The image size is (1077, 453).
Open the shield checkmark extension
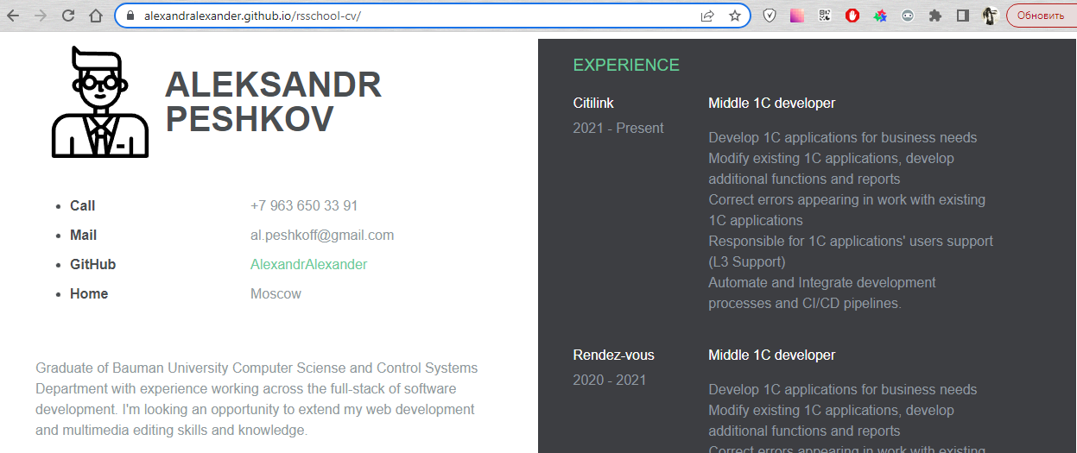pyautogui.click(x=770, y=16)
